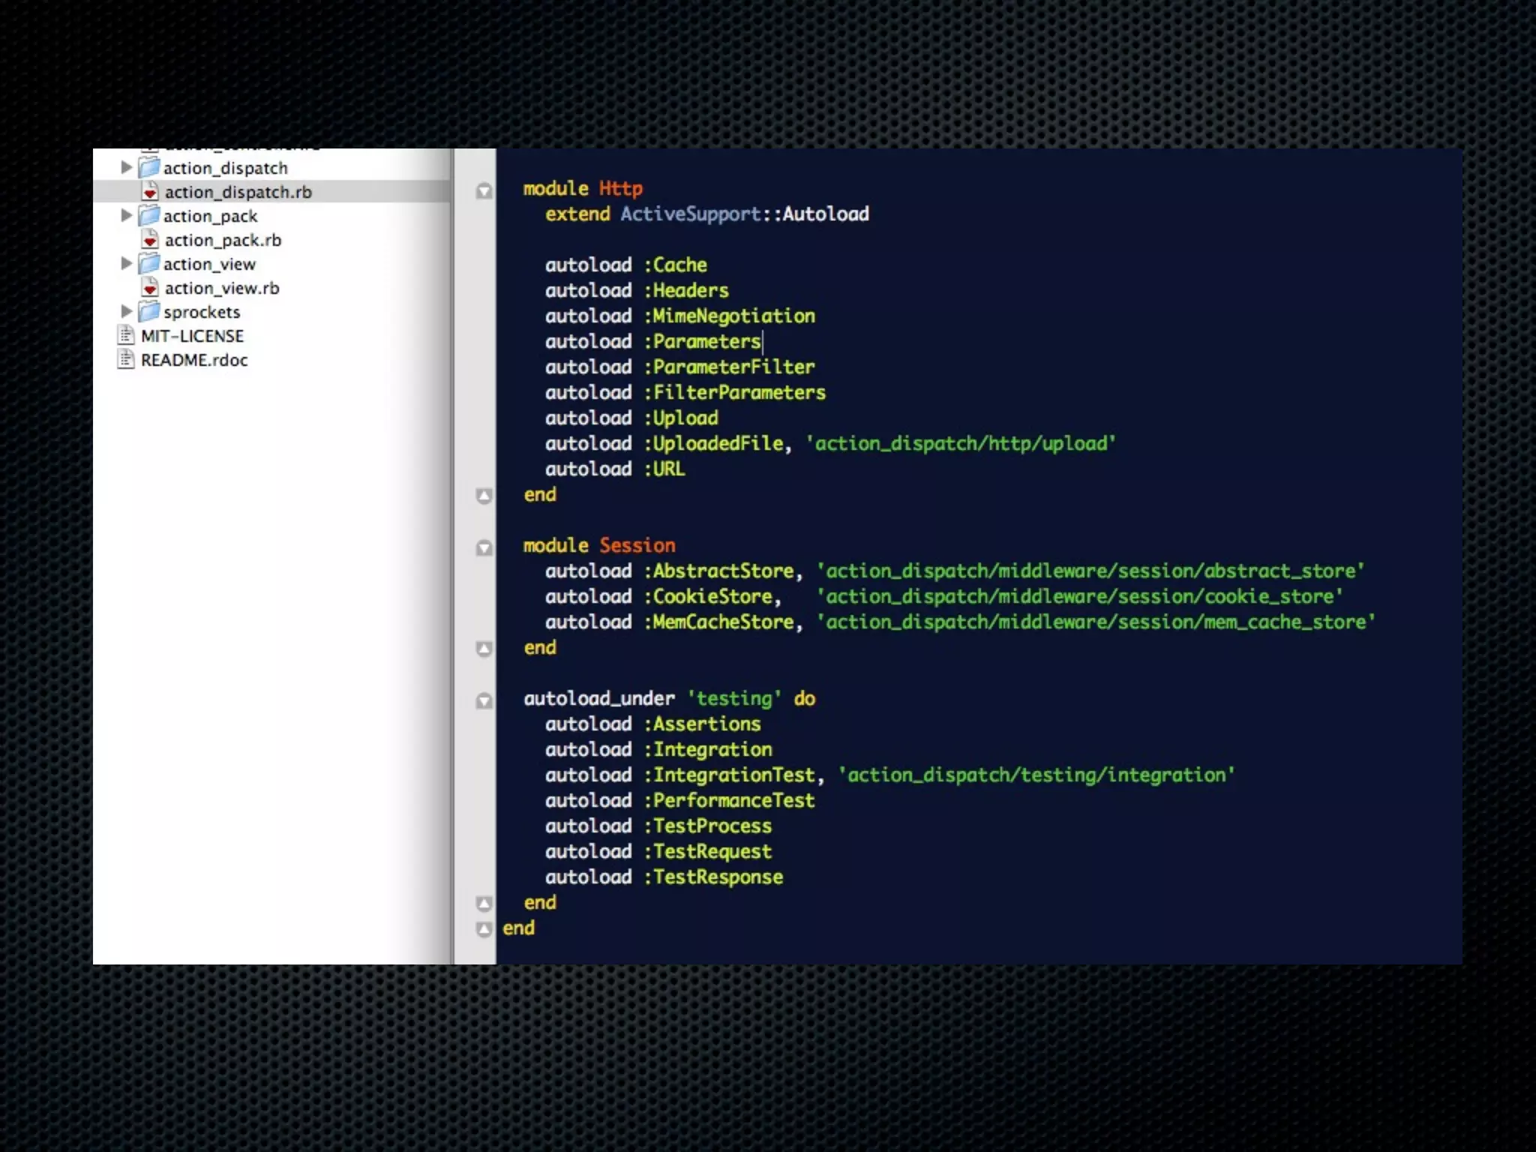Expand the action_view folder triangle
This screenshot has height=1152, width=1536.
126,263
